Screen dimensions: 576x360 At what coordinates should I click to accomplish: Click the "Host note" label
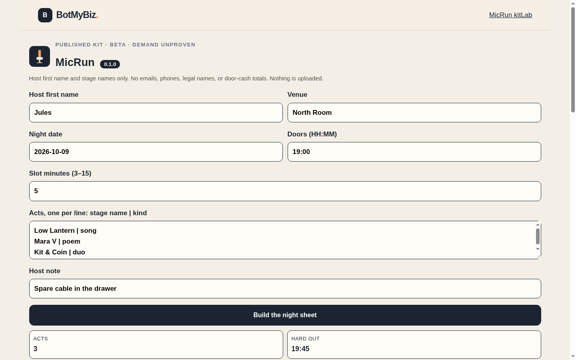point(45,271)
